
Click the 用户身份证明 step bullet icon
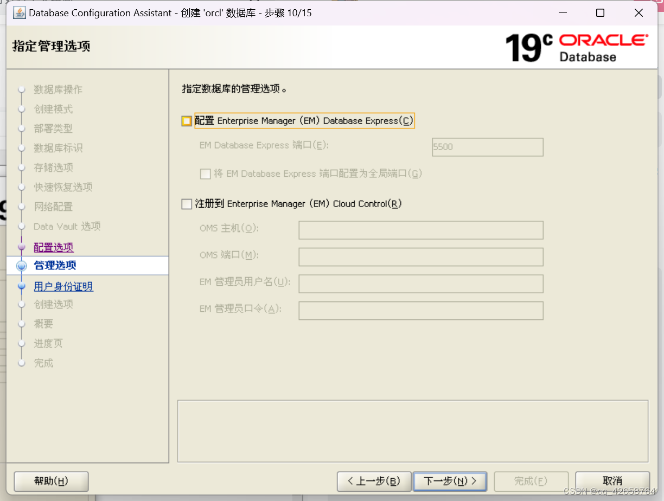[x=22, y=286]
